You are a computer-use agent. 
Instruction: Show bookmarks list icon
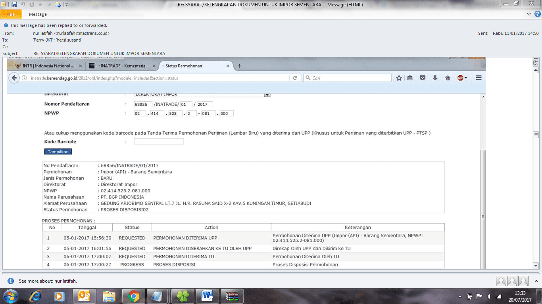pyautogui.click(x=410, y=78)
